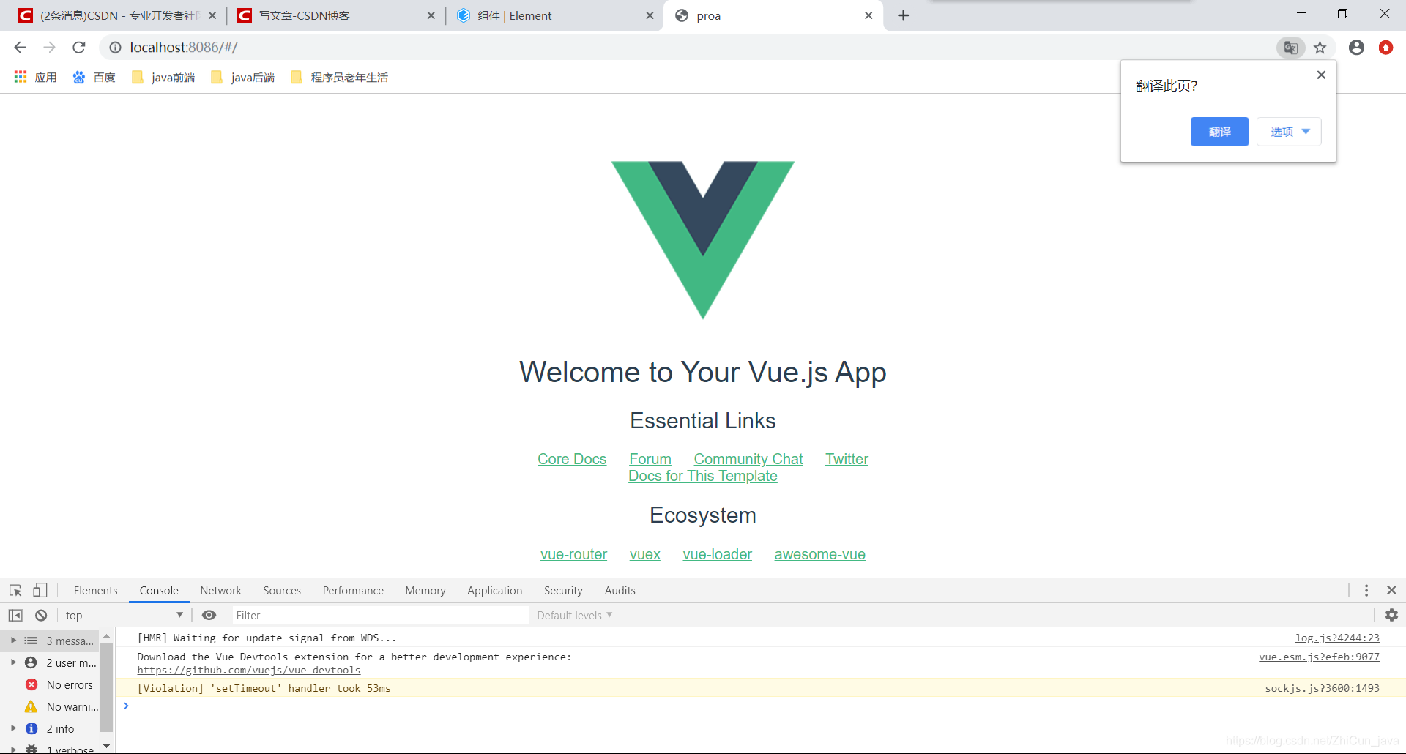The height and width of the screenshot is (754, 1406).
Task: Click the red update extension icon
Action: (1385, 48)
